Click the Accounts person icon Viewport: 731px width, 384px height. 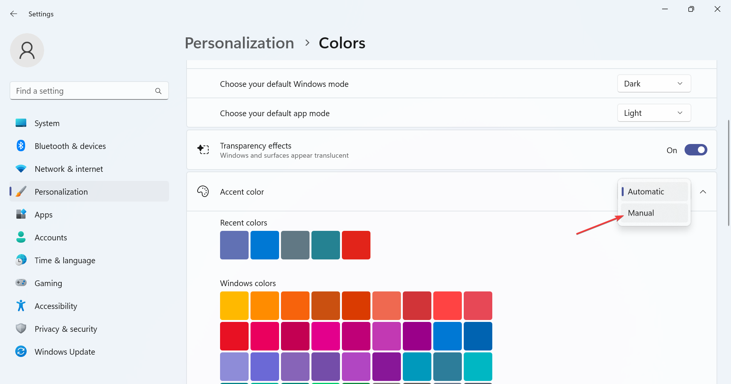tap(21, 237)
